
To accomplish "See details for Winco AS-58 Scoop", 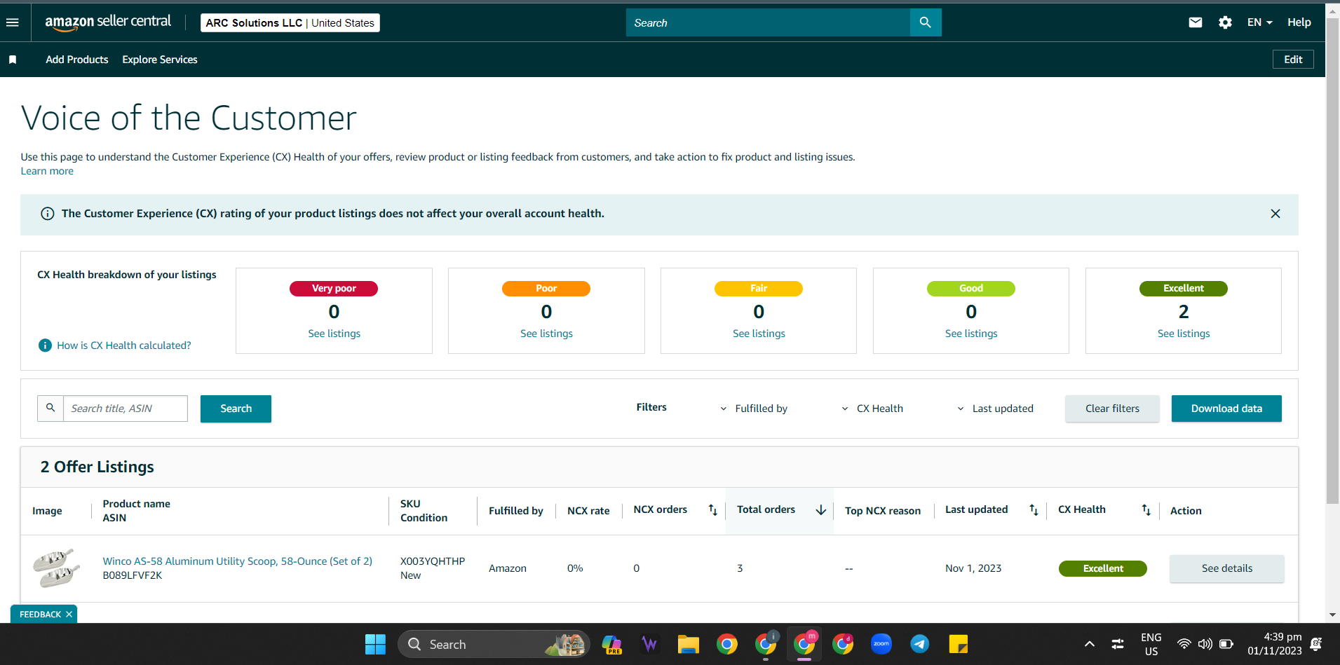I will tap(1227, 568).
